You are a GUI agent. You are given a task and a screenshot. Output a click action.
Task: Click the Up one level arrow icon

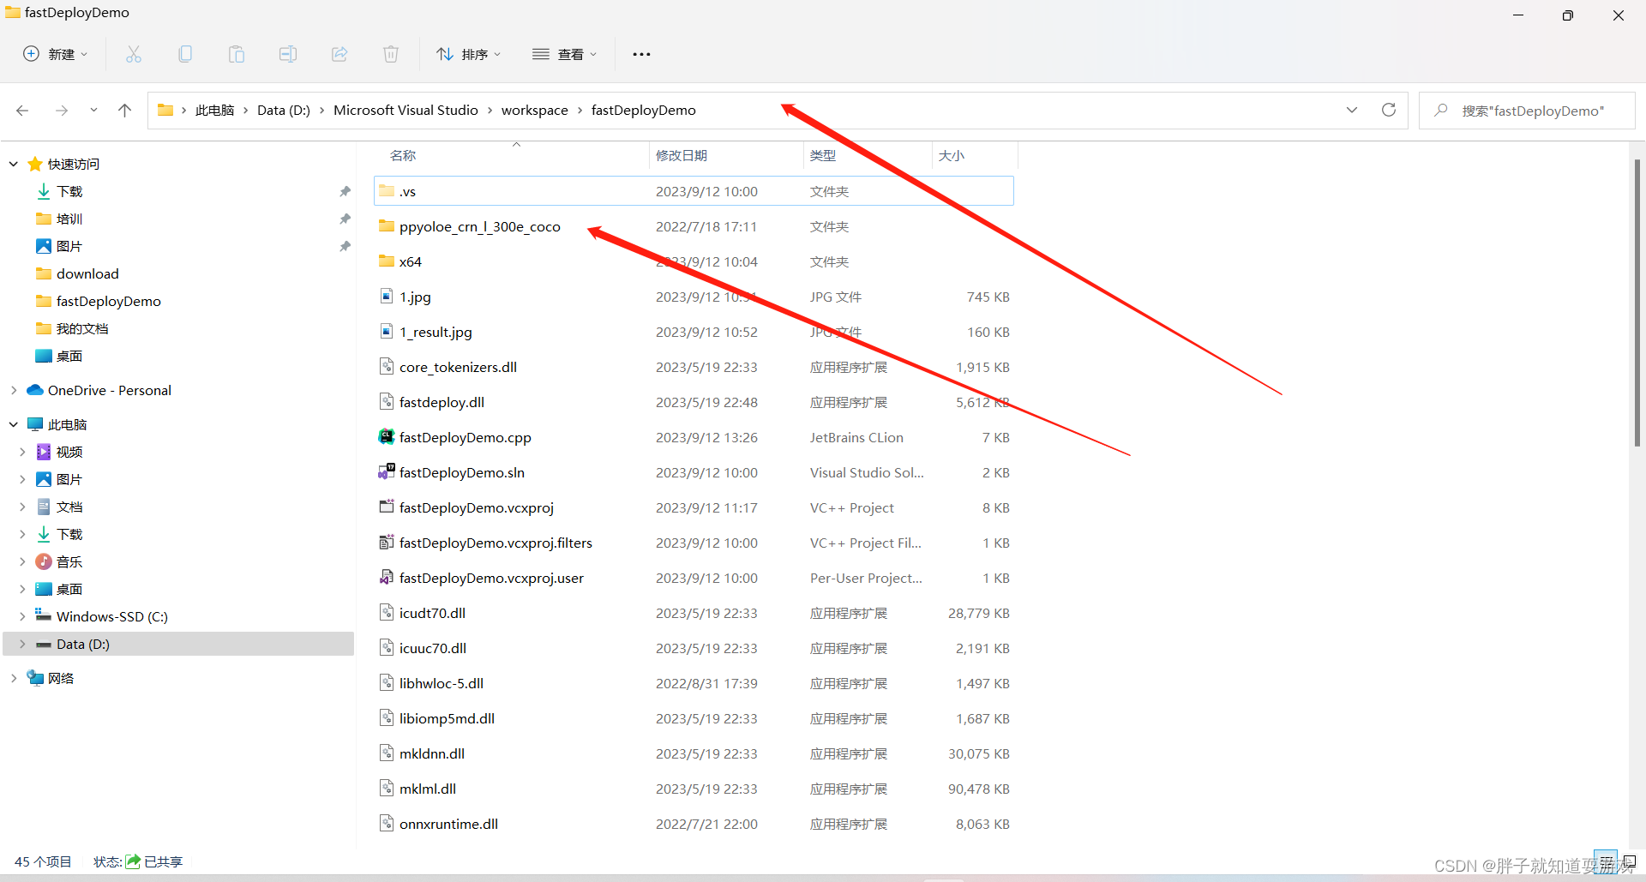(x=124, y=110)
